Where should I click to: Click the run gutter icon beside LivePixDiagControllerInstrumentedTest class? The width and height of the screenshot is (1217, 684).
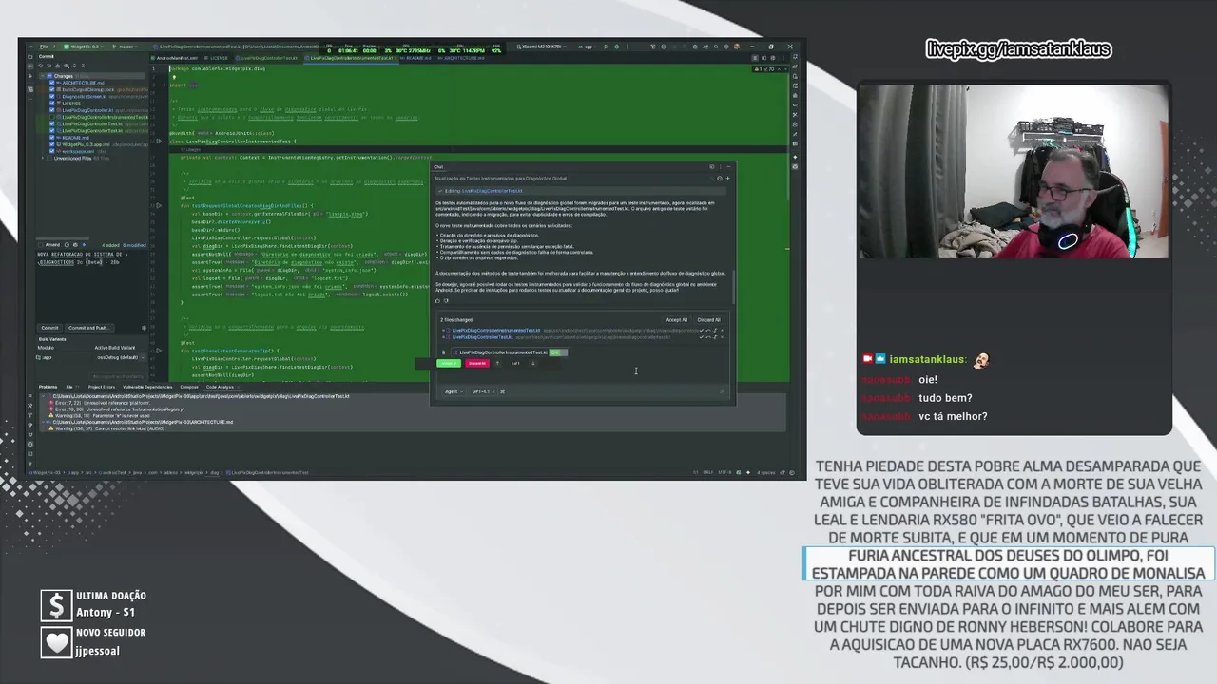tap(159, 141)
